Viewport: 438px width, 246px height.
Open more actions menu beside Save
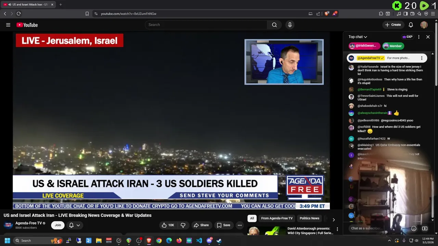240,225
